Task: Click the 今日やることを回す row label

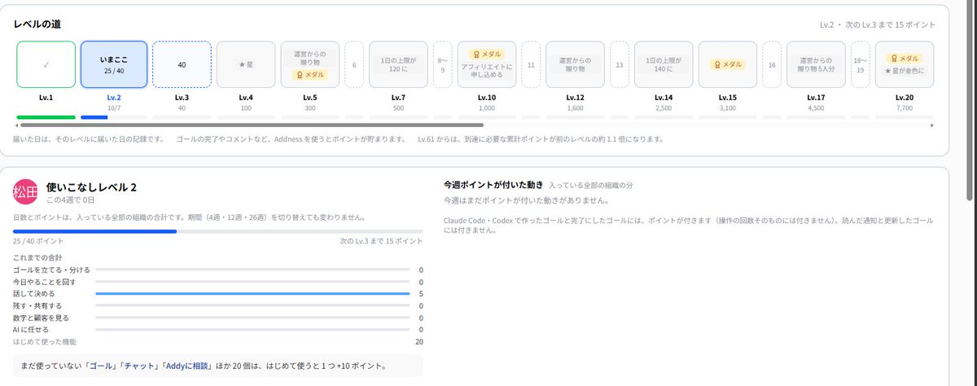Action: click(x=46, y=282)
